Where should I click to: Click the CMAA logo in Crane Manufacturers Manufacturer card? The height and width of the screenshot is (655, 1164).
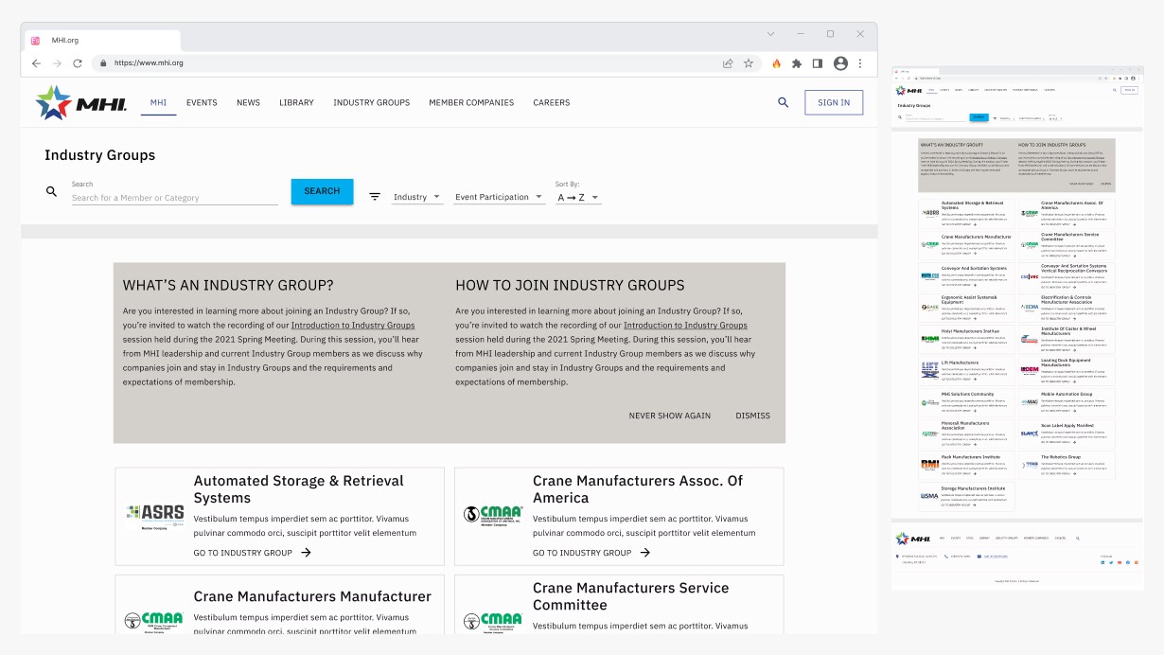[x=154, y=621]
